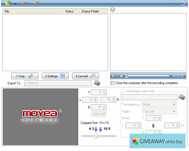This screenshot has height=151, width=189.
Task: Click the remove file toolbar icon
Action: coord(36,4)
